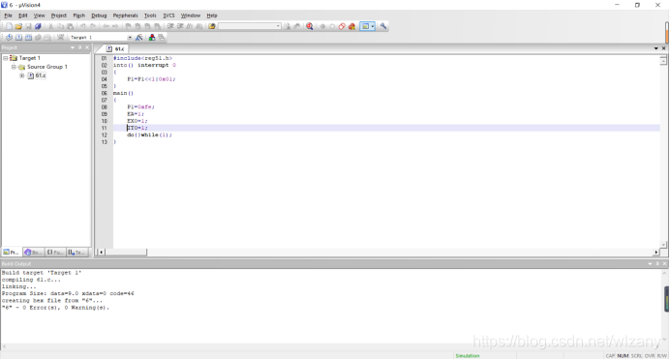Image resolution: width=670 pixels, height=359 pixels.
Task: Click the Unindent selection icon
Action: pyautogui.click(x=180, y=26)
